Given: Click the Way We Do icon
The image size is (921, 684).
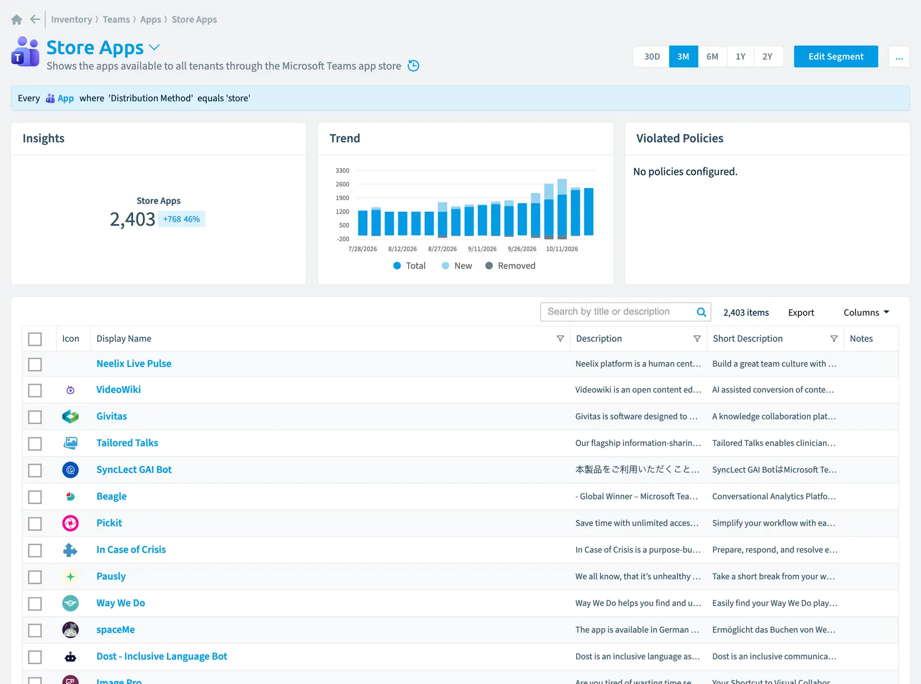Looking at the screenshot, I should click(x=70, y=603).
